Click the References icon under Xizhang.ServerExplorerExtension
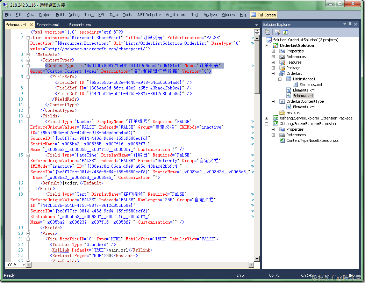 click(x=282, y=135)
